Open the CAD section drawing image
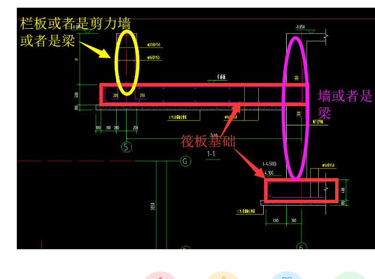This screenshot has width=375, height=279. (196, 129)
